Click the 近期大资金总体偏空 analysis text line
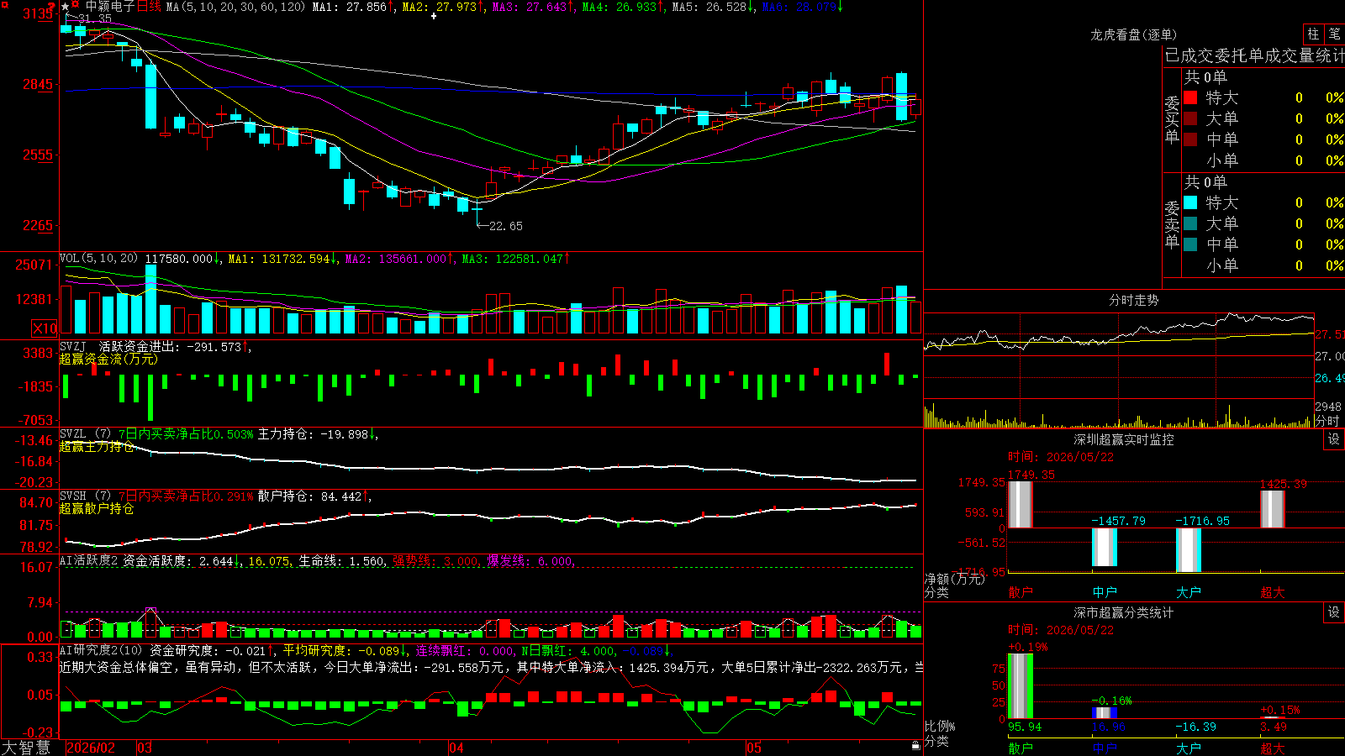Viewport: 1345px width, 756px height. click(492, 667)
